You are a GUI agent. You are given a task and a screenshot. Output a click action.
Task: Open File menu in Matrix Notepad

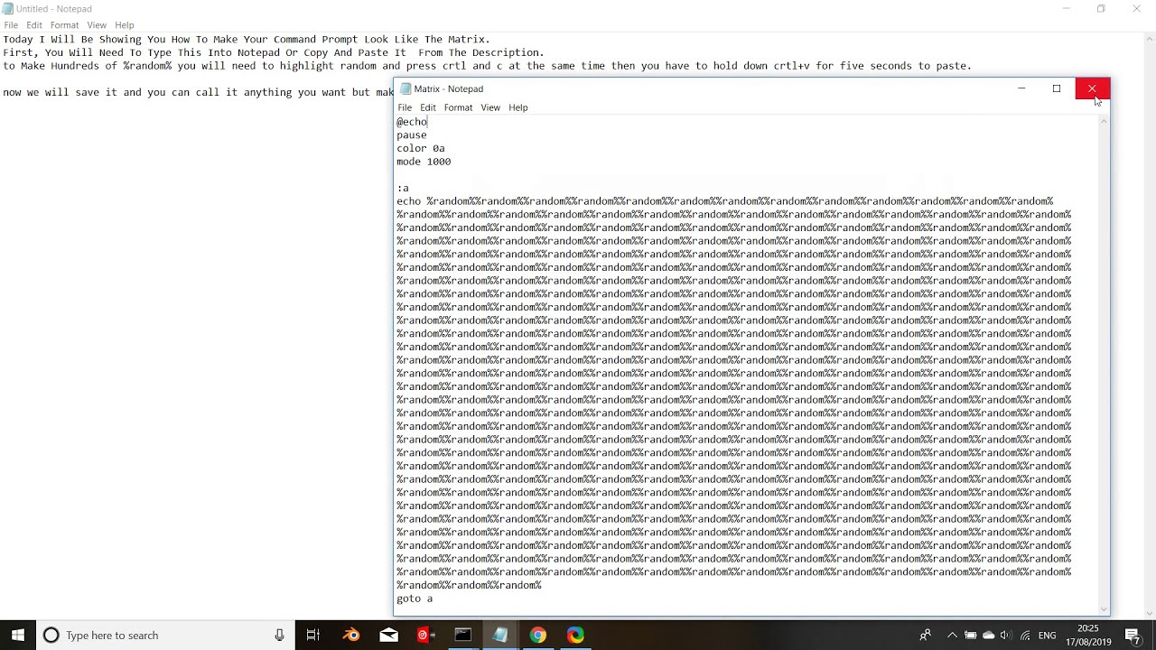pos(405,107)
